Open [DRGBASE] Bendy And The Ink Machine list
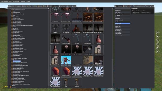This screenshot has height=91, width=162. click(21, 71)
